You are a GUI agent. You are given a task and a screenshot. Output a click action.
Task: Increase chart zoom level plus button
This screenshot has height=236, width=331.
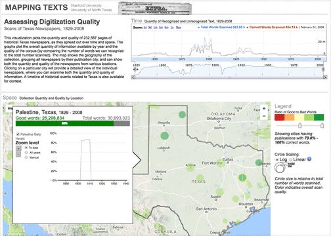(18, 148)
